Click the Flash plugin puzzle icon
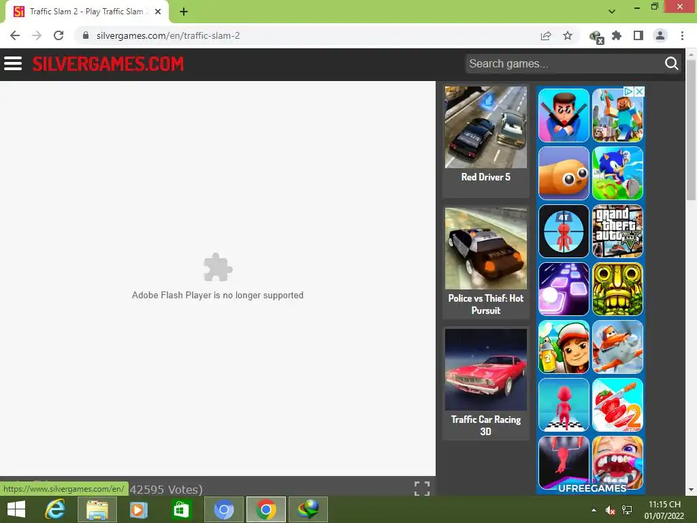The height and width of the screenshot is (523, 697). pos(218,267)
